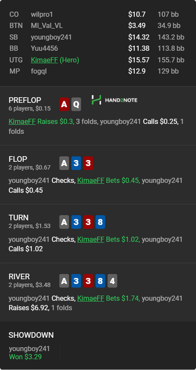Select the red 3 card on the Flop row
The image size is (196, 370).
click(88, 163)
